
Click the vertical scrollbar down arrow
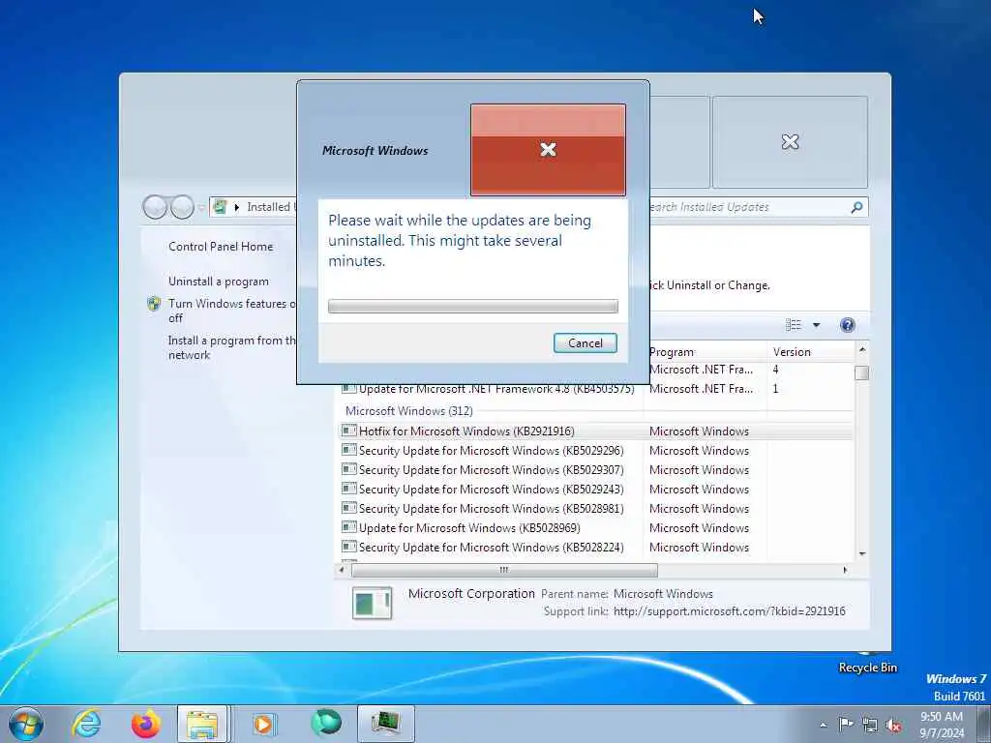click(862, 554)
